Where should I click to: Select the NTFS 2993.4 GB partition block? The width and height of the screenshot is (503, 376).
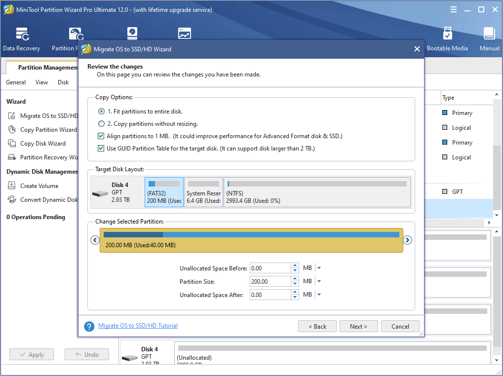point(317,192)
